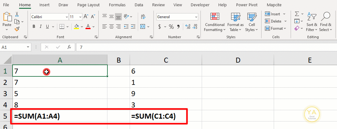Toggle Italic formatting

pyautogui.click(x=41, y=27)
